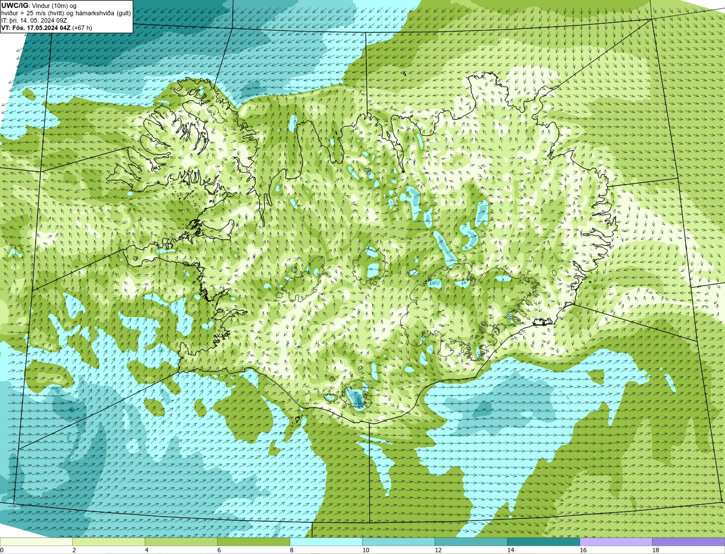The height and width of the screenshot is (554, 725).
Task: Click the 2–4 m/s light green legend swatch
Action: pyautogui.click(x=109, y=542)
